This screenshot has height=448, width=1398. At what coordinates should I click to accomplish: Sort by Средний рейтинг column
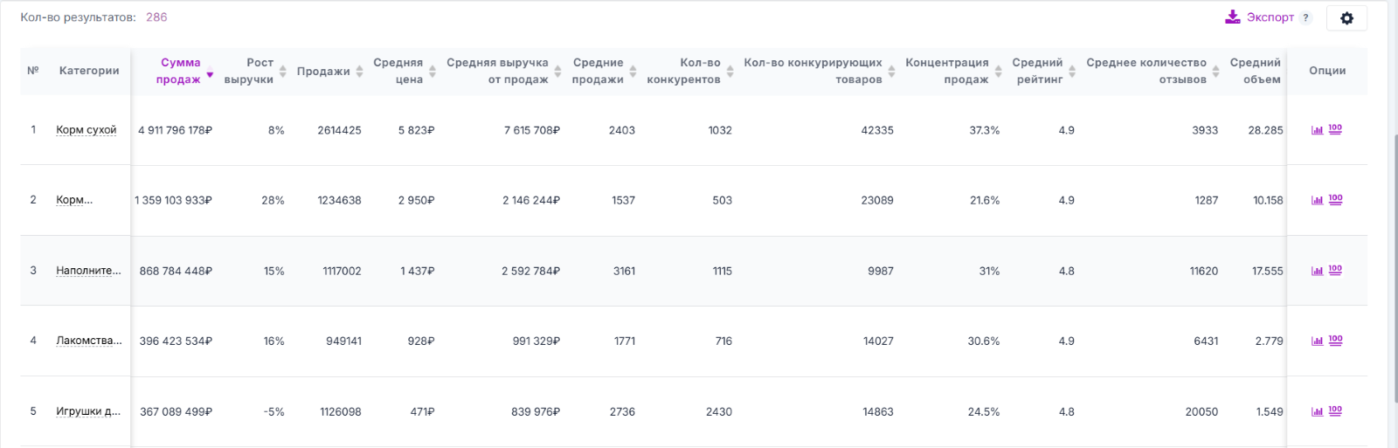pos(1037,71)
